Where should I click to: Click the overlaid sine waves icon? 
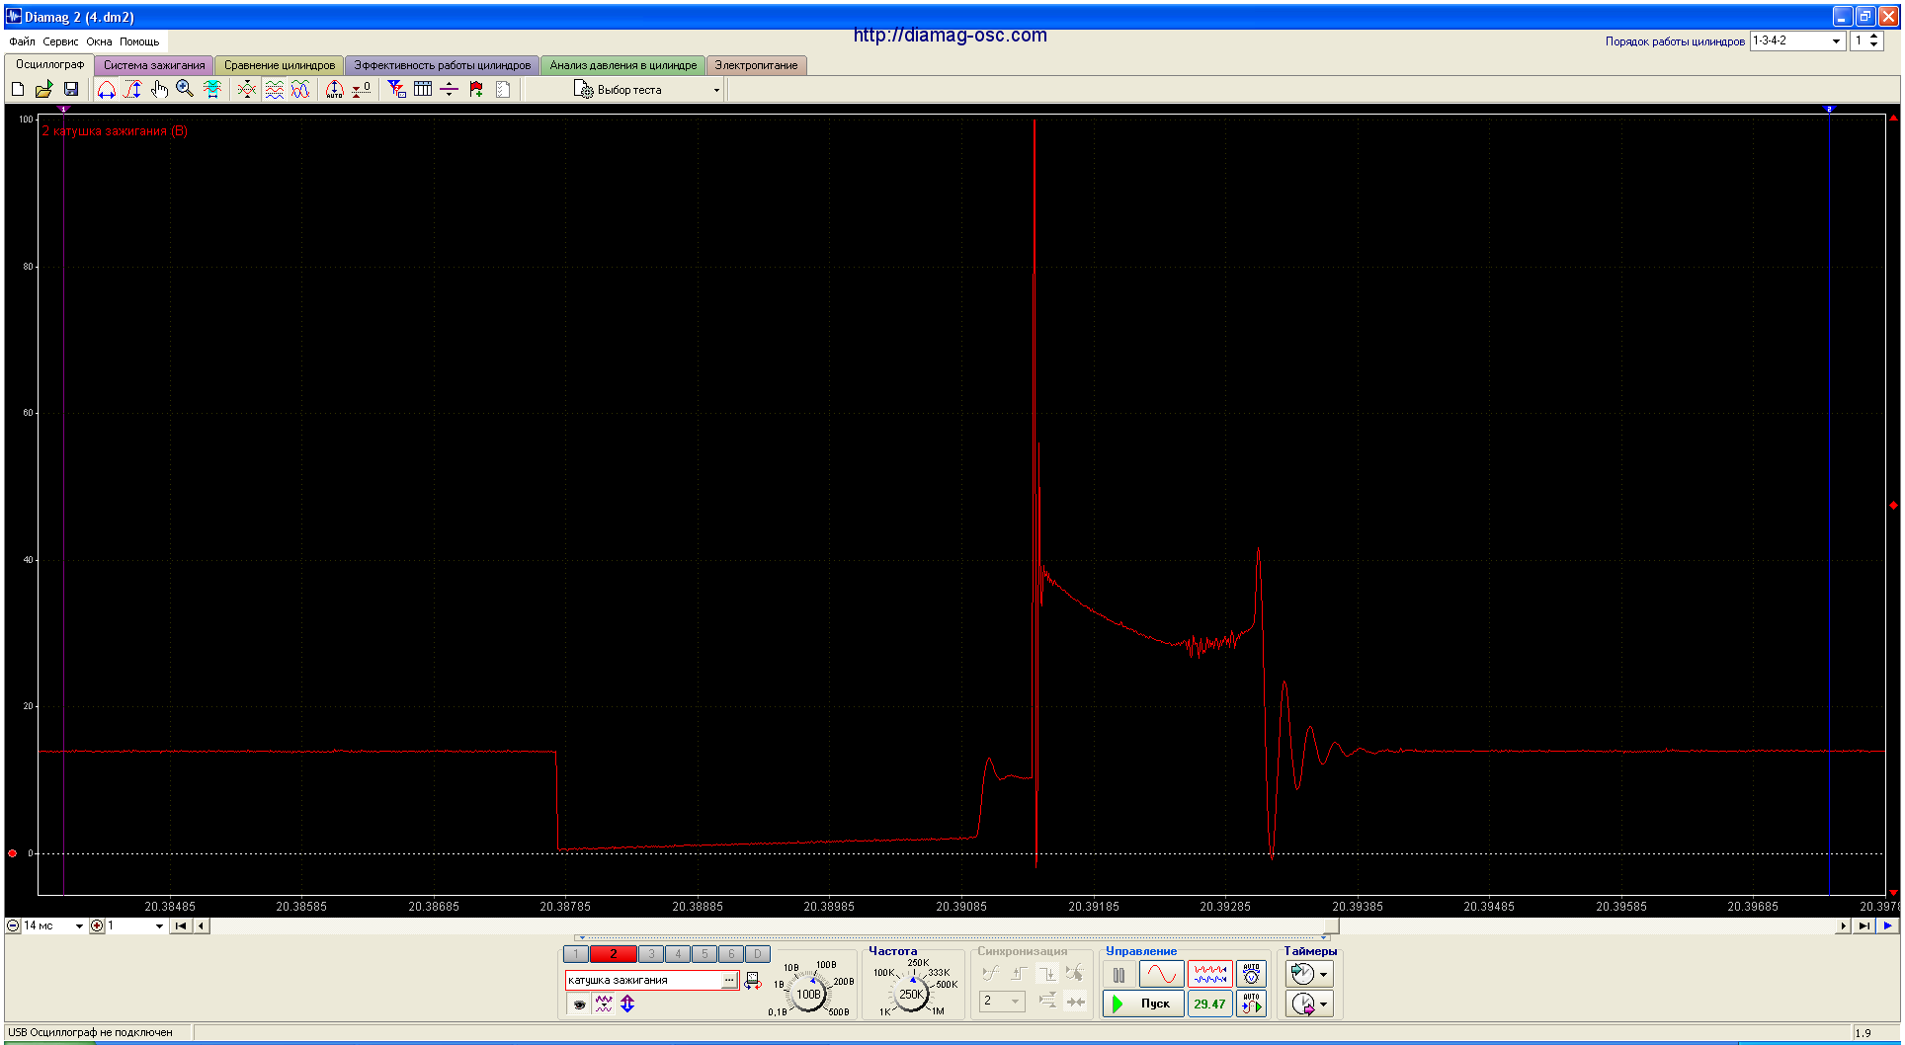300,89
